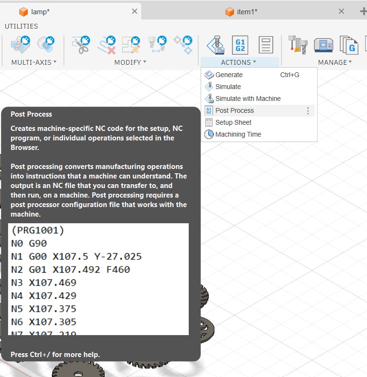Select the Delete Passes icon with red X
Viewport: 367px width, 377px height.
106,45
